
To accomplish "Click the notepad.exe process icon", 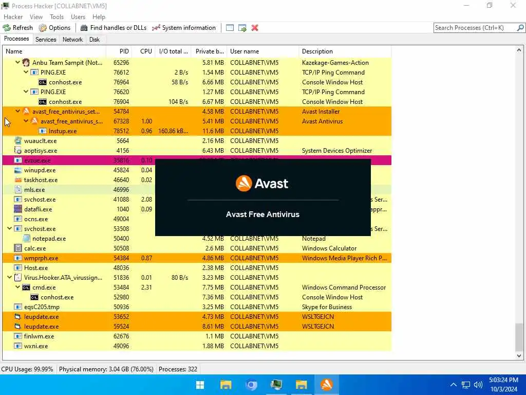I will 26,239.
